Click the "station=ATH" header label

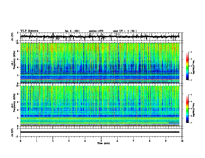pos(96,31)
